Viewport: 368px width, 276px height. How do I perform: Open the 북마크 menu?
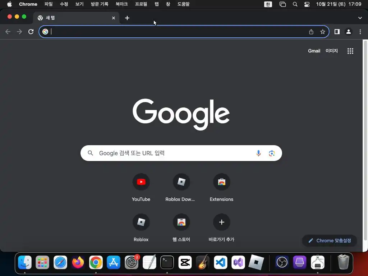[121, 4]
